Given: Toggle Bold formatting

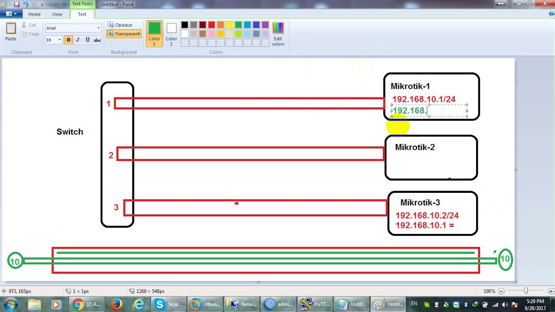Looking at the screenshot, I should click(x=69, y=40).
